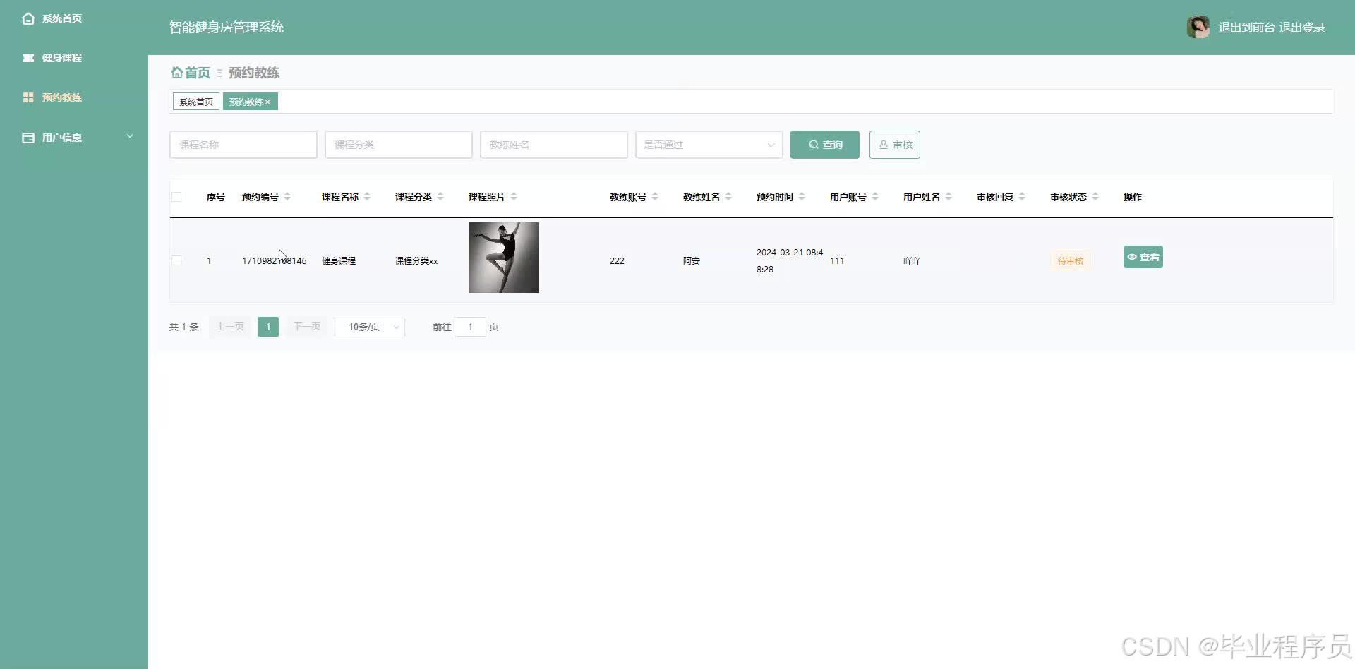This screenshot has width=1355, height=669.
Task: Toggle the select-all header checkbox
Action: (176, 197)
